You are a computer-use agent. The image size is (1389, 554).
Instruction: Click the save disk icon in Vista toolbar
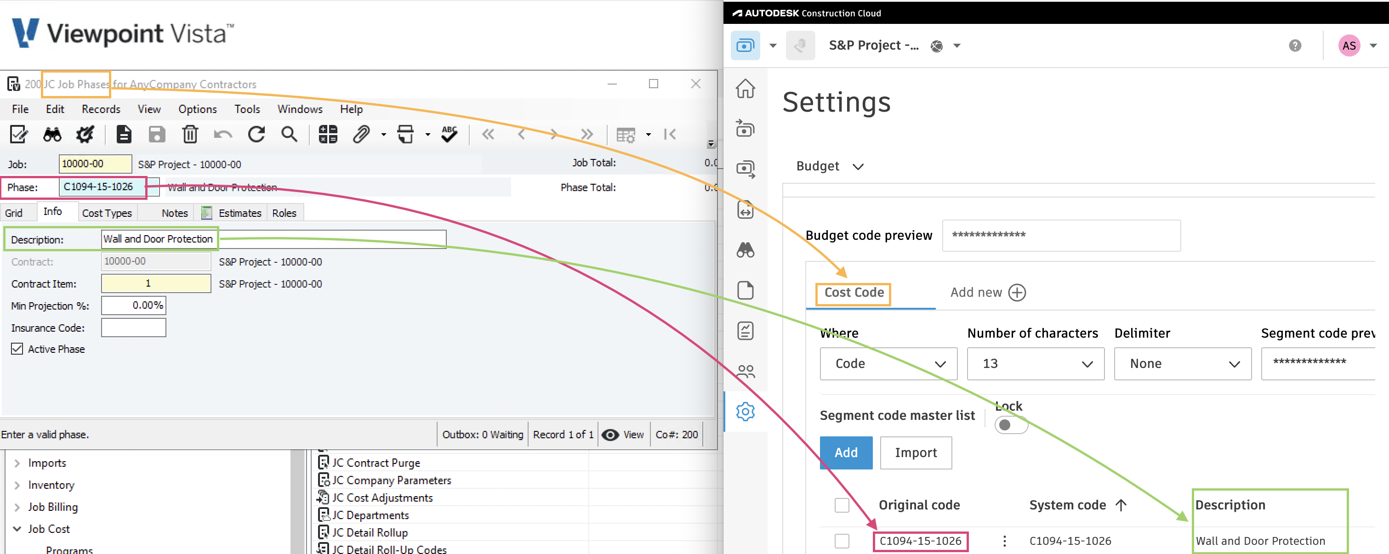pos(157,134)
